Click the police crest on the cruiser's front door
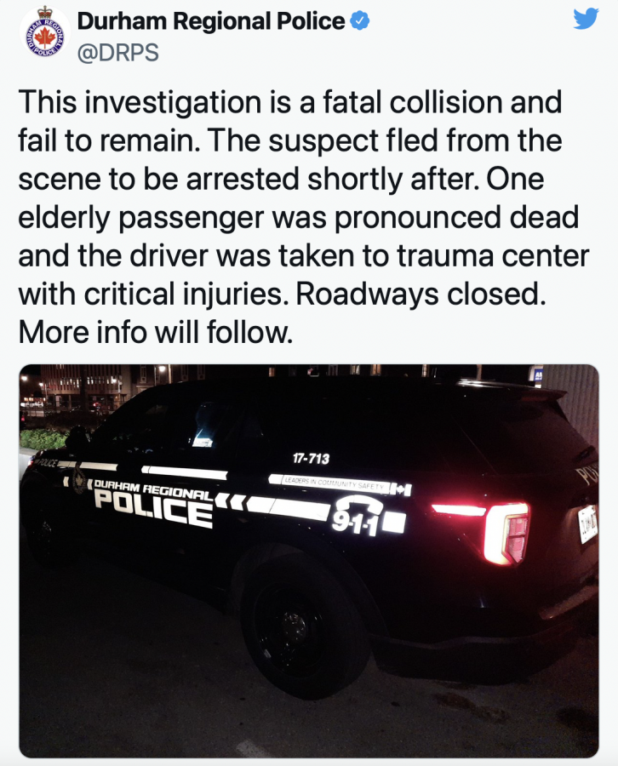 click(x=79, y=479)
